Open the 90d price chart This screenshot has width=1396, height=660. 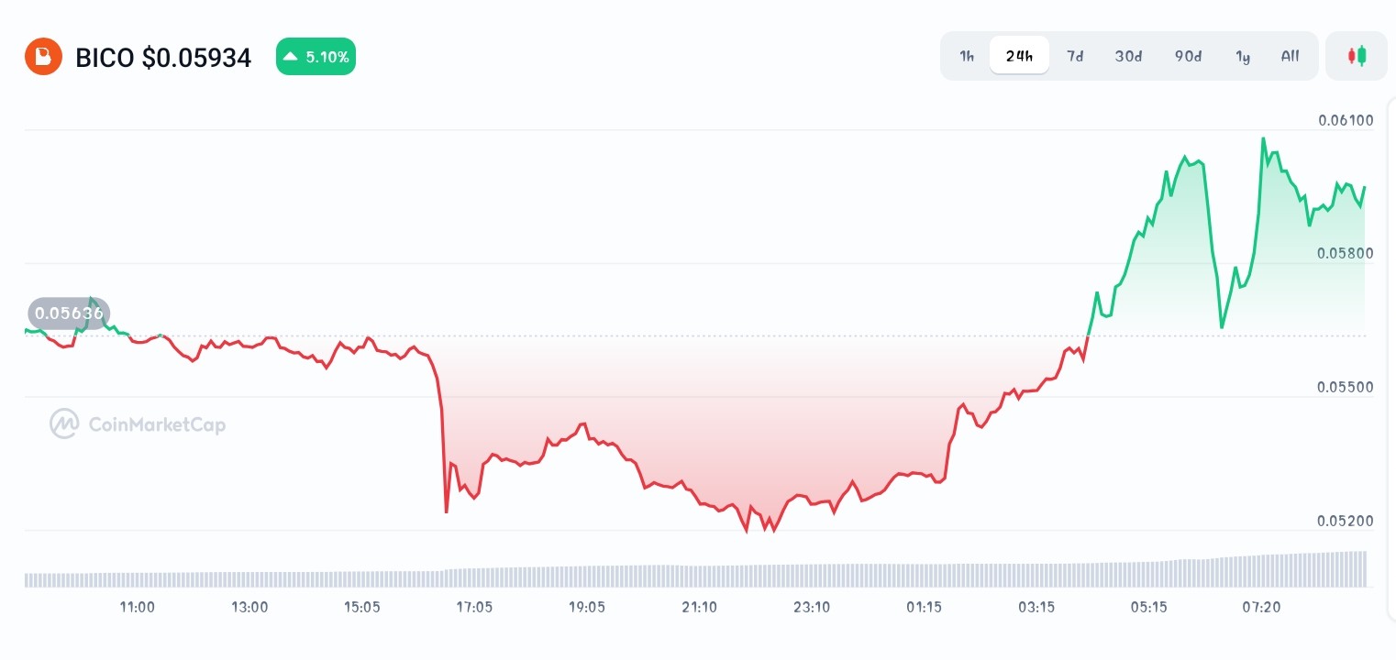pos(1188,56)
